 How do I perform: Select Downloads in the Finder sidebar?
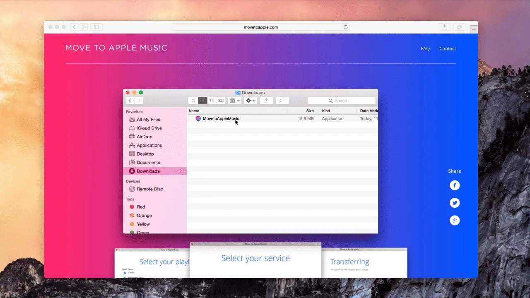pos(155,171)
